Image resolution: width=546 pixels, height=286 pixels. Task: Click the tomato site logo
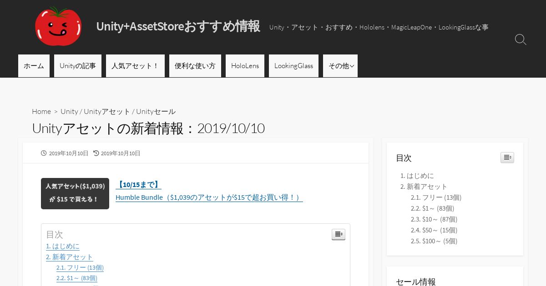[58, 26]
